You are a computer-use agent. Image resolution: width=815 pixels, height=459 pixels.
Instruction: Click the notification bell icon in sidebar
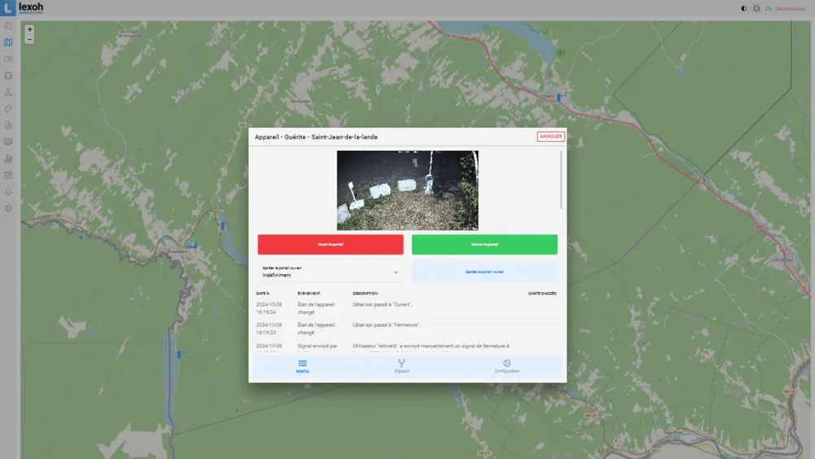(8, 192)
